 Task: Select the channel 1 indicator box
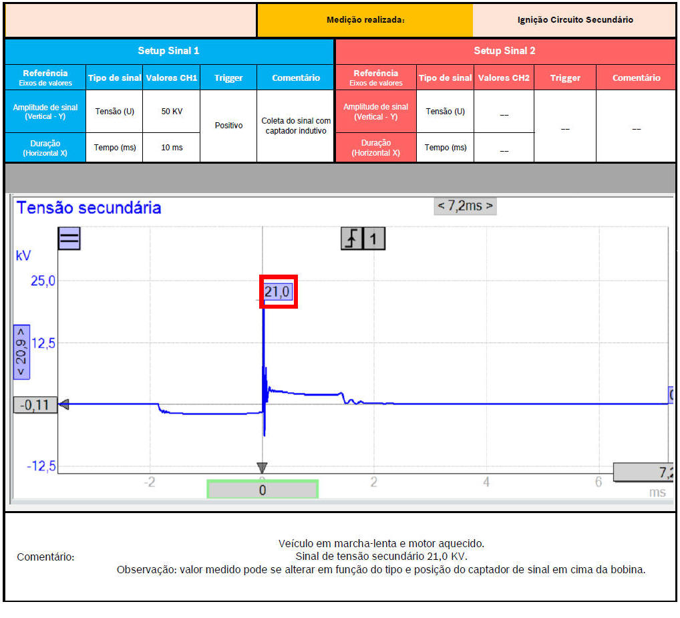374,239
